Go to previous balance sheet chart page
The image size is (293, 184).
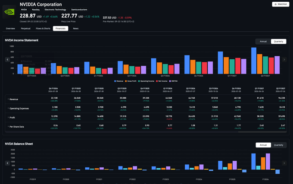click(x=7, y=163)
